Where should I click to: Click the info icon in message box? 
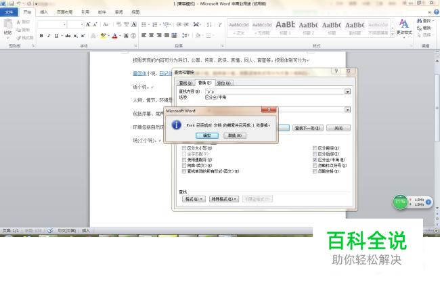pos(176,125)
